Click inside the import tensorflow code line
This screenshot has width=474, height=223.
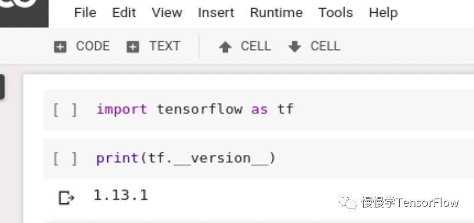[x=195, y=109]
